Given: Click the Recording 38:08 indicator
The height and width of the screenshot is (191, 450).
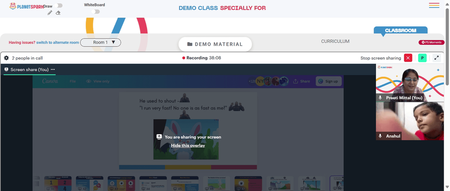Looking at the screenshot, I should tap(202, 58).
